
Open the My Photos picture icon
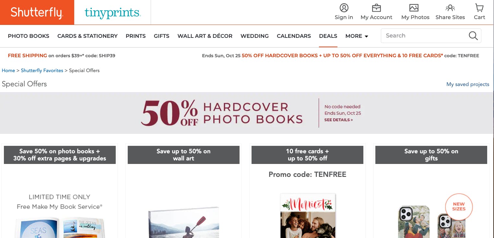pyautogui.click(x=414, y=8)
